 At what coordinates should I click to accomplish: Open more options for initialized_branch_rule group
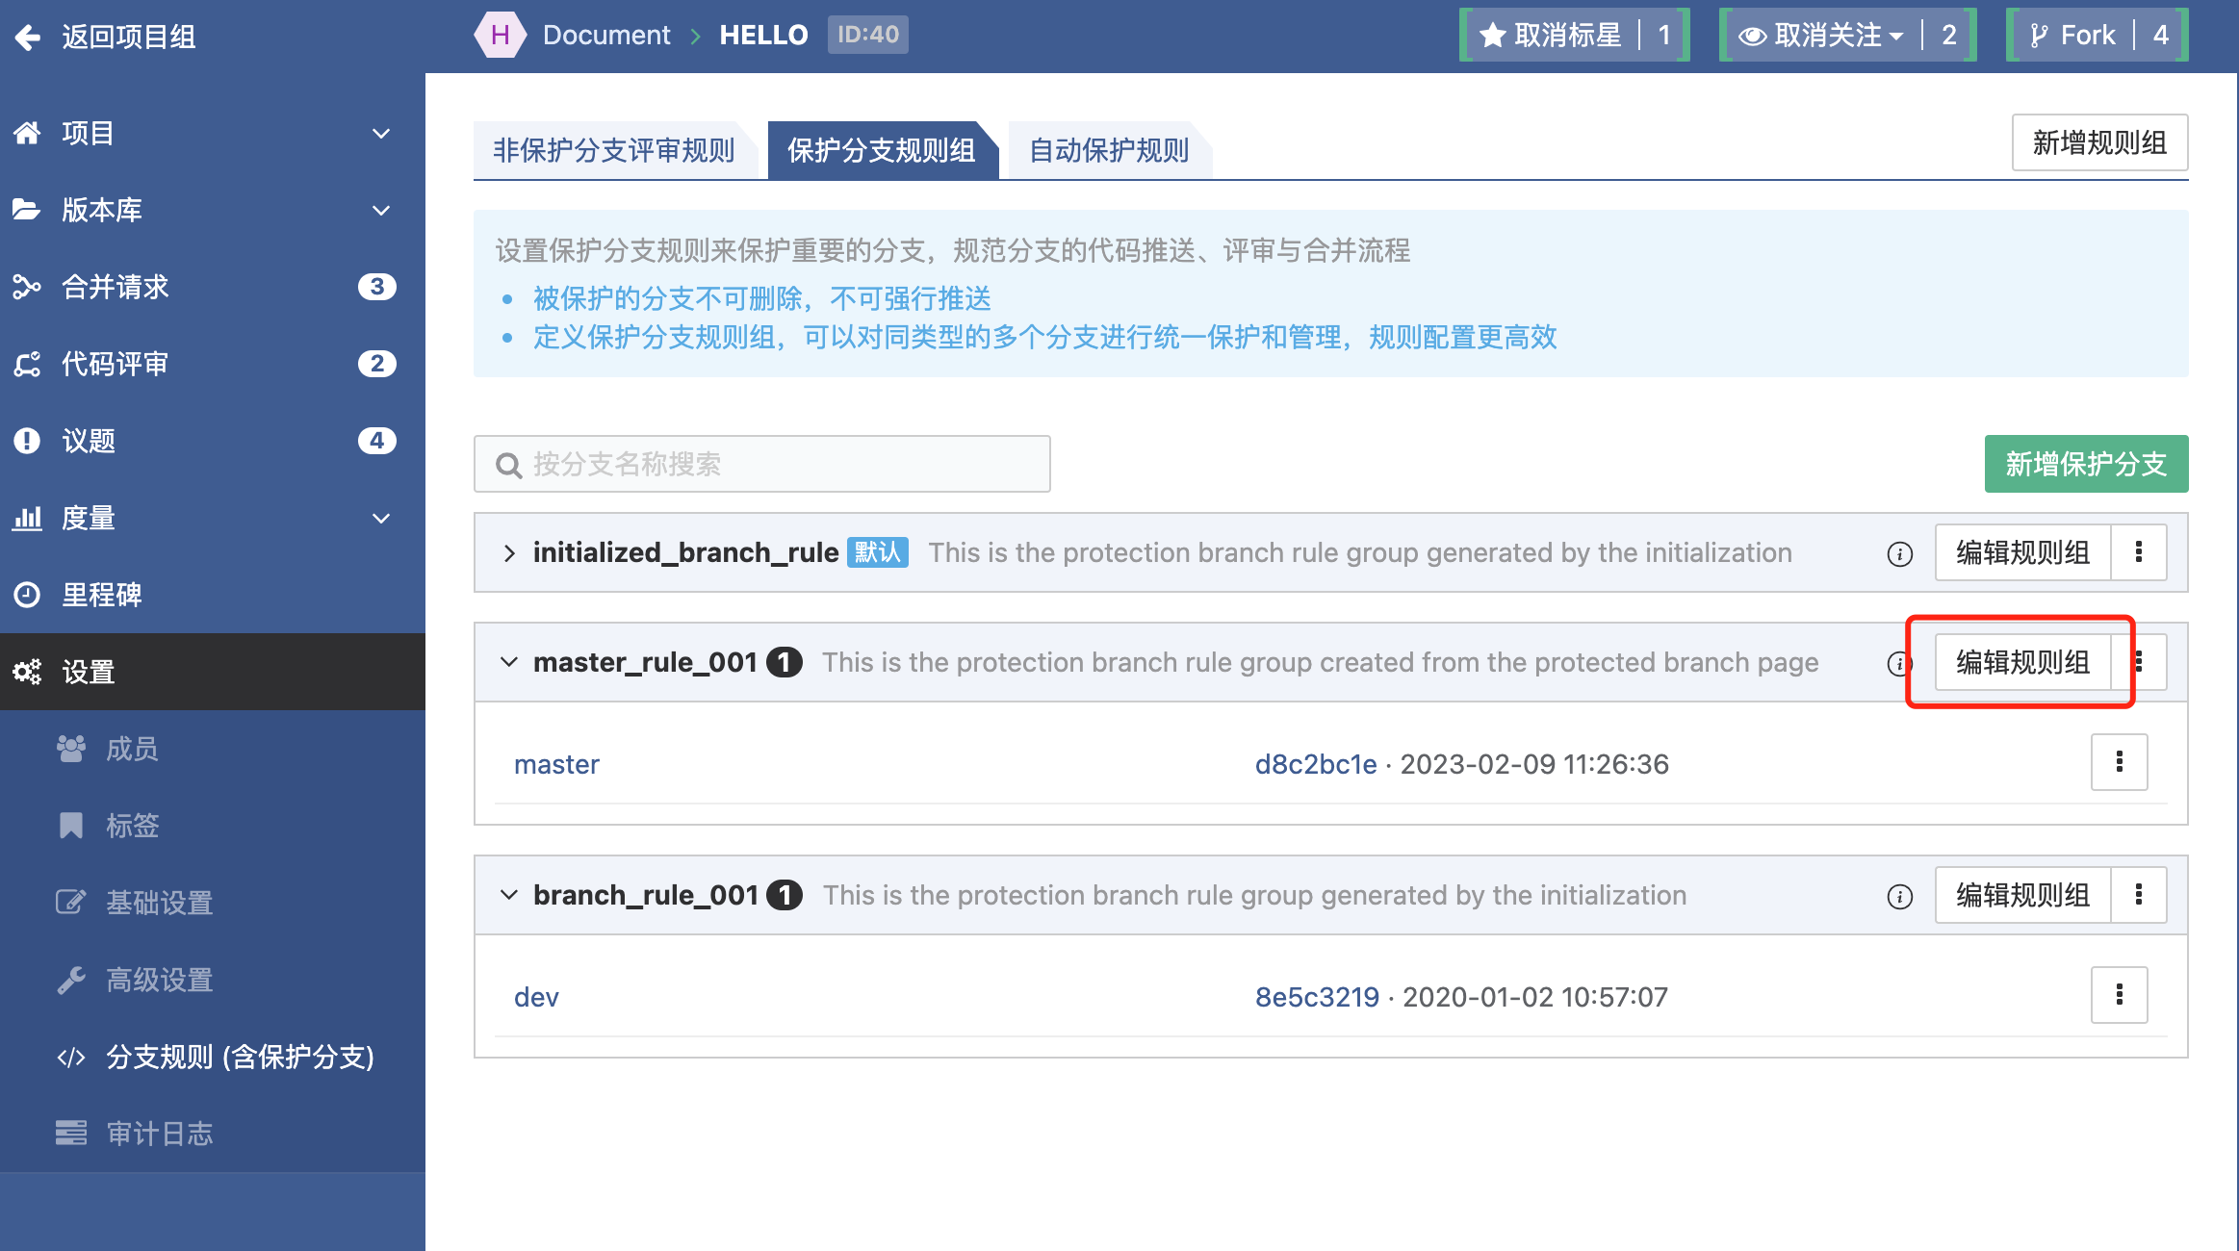click(2138, 552)
